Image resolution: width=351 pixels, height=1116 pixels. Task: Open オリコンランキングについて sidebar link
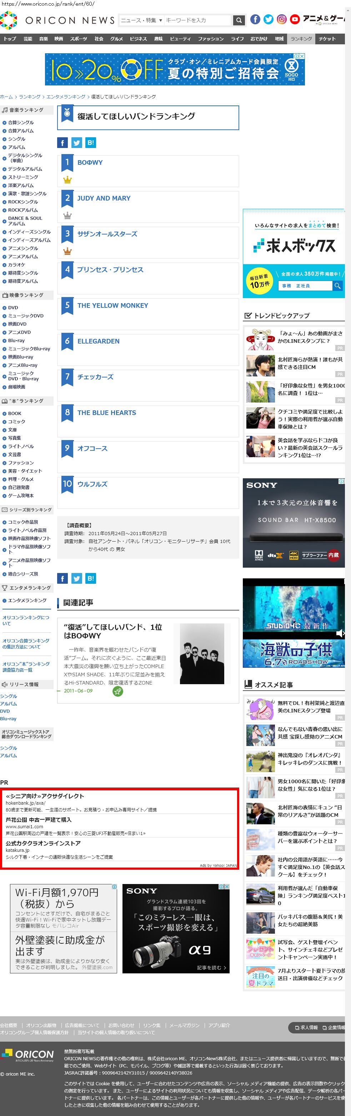coord(26,621)
